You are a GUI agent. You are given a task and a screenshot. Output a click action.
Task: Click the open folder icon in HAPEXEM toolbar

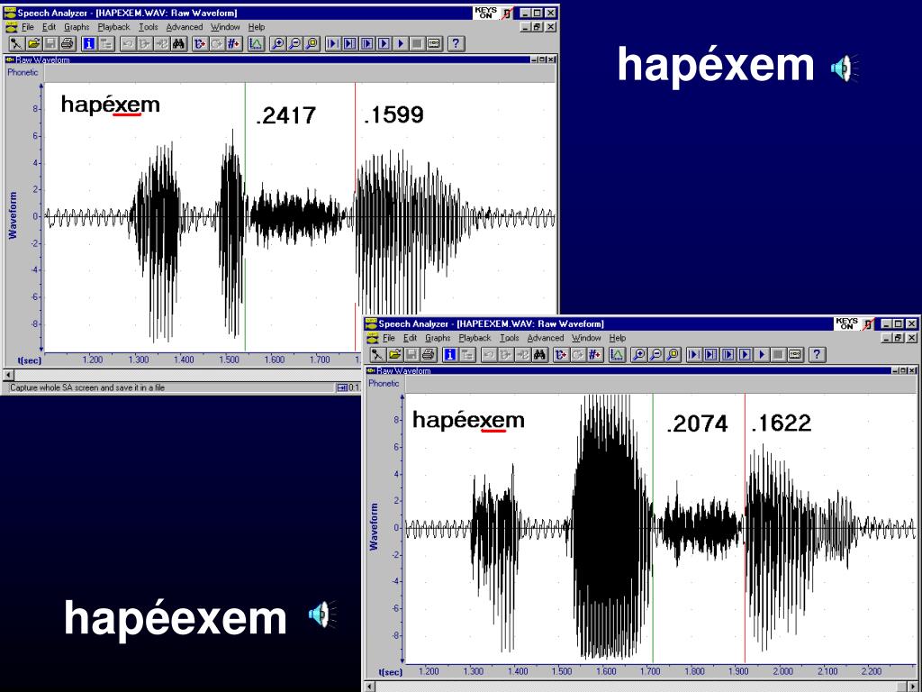click(33, 43)
